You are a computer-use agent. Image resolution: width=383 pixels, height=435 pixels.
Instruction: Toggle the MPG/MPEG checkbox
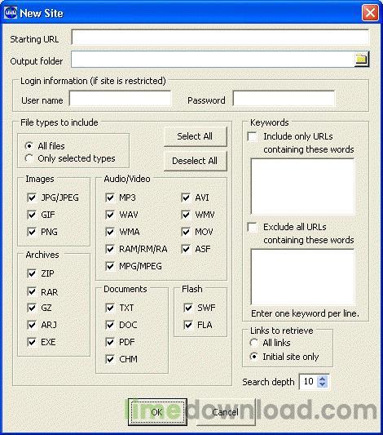110,266
